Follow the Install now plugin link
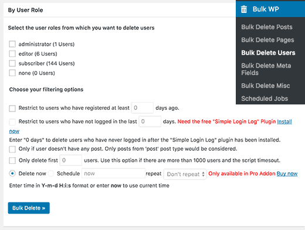305x230 pixels. [284, 121]
